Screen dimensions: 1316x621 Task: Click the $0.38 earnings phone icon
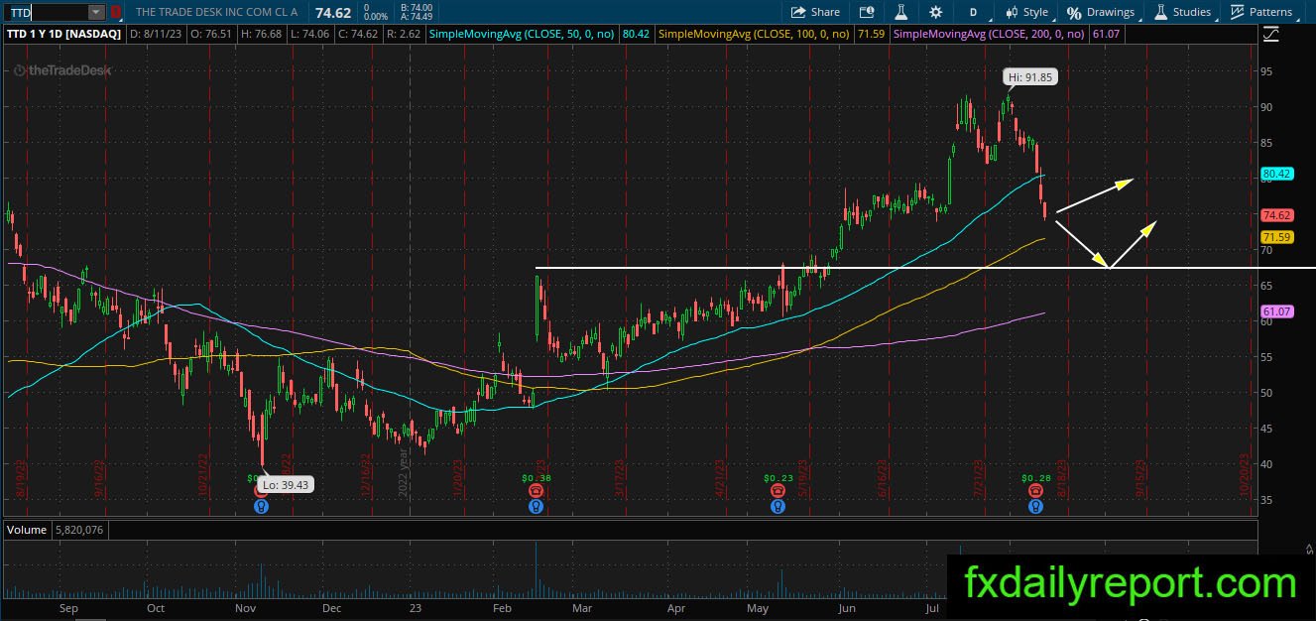(x=536, y=490)
